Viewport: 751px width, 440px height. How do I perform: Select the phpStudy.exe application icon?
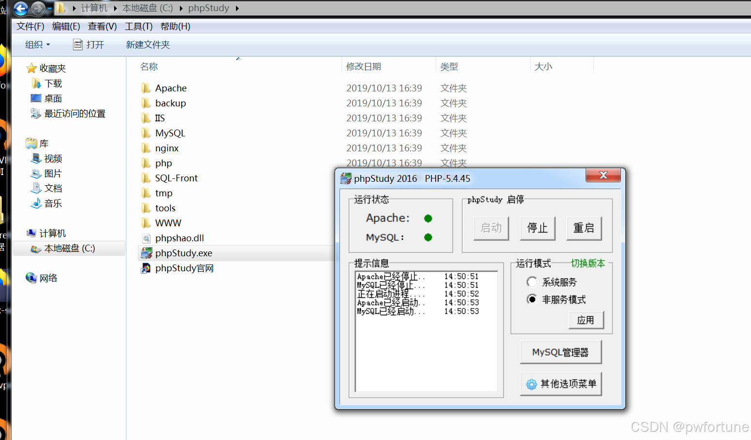(x=146, y=253)
